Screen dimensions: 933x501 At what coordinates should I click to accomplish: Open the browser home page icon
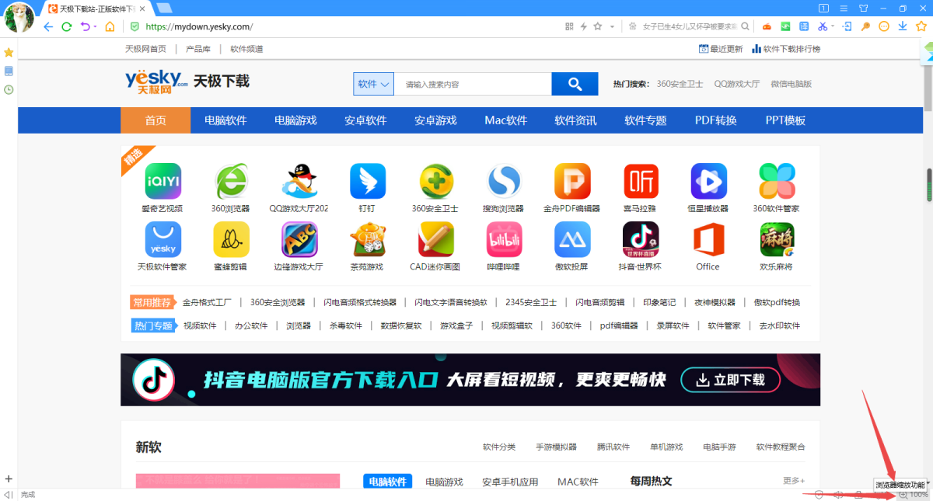pyautogui.click(x=110, y=26)
